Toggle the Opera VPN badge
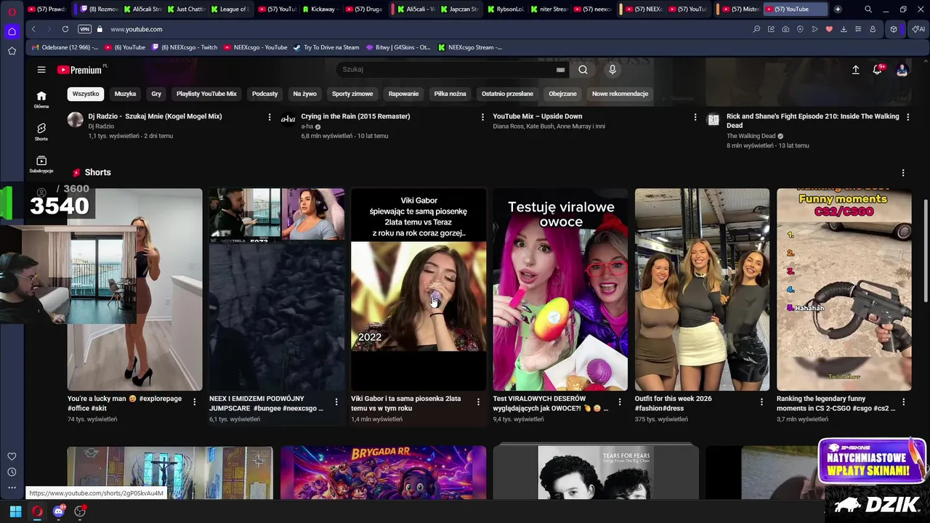Viewport: 930px width, 523px height. (x=84, y=29)
